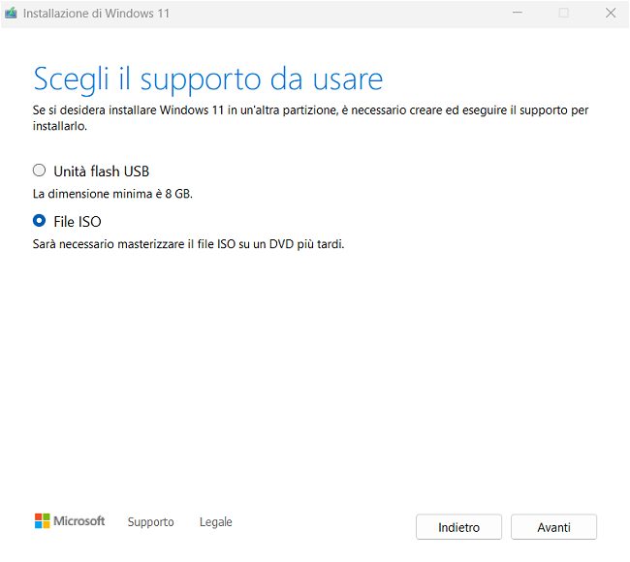The image size is (630, 562).
Task: Minimize the Windows 11 setup window
Action: (517, 14)
